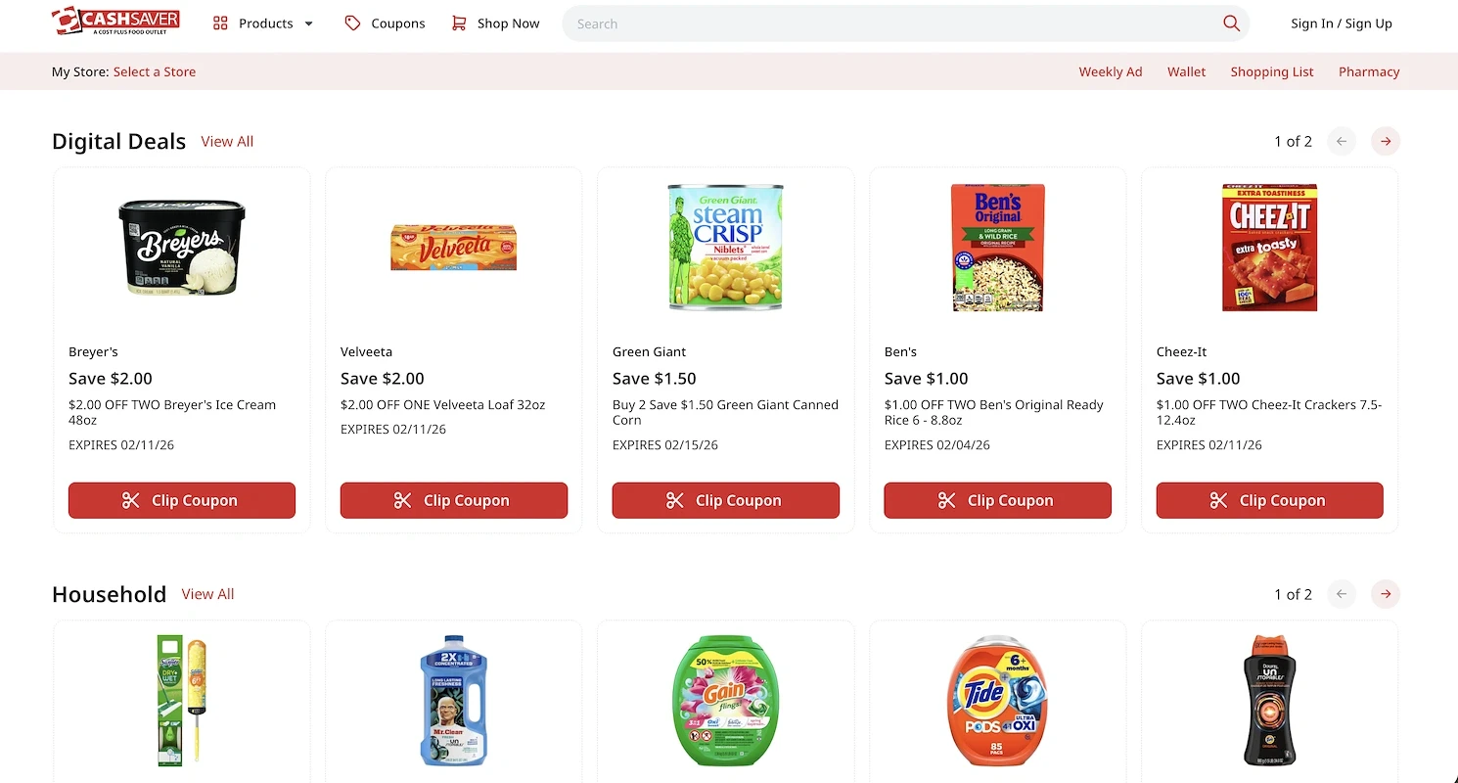The image size is (1458, 783).
Task: Open Select a Store chooser
Action: coord(155,71)
